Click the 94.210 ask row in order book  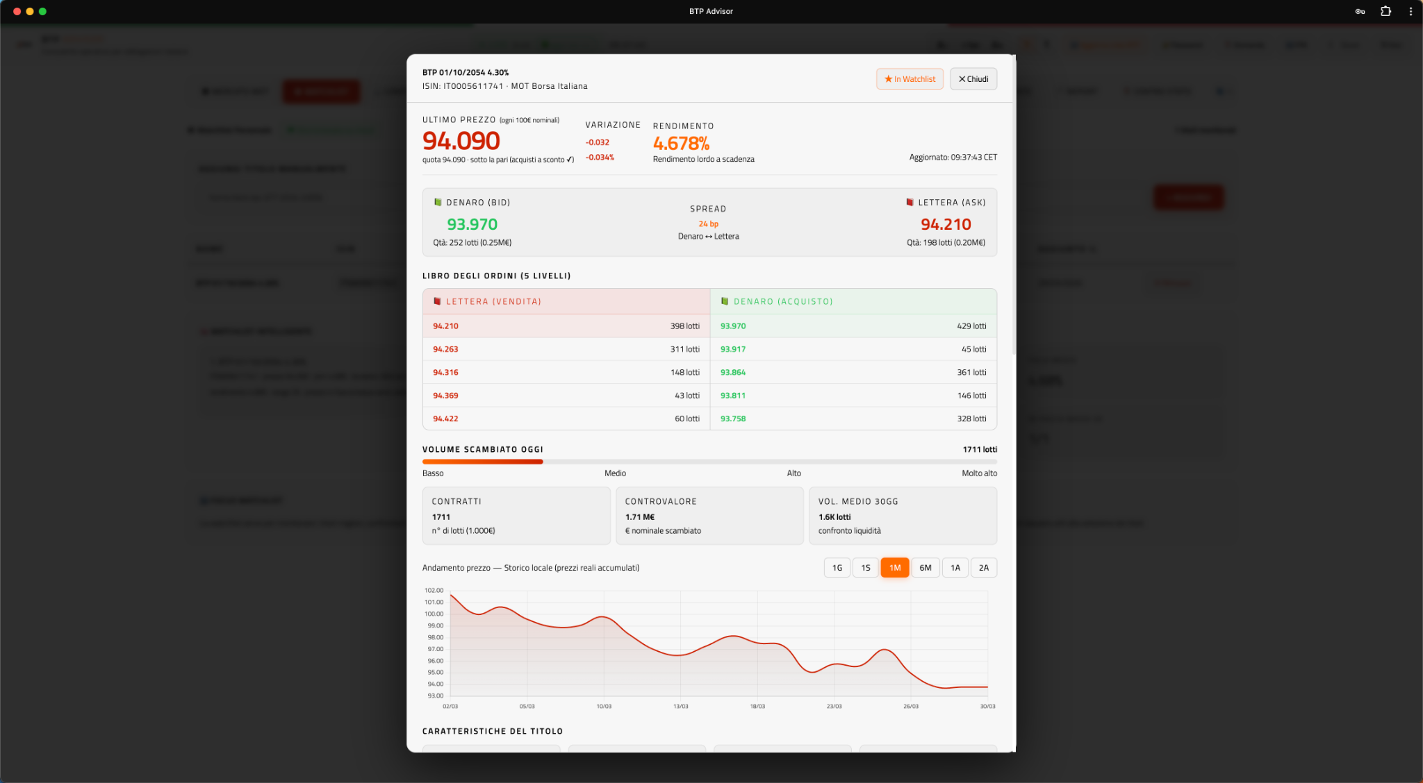[x=566, y=326]
